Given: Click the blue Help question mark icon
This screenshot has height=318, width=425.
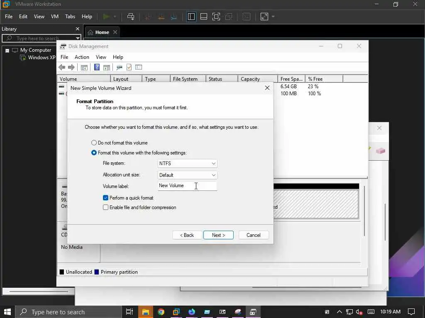Looking at the screenshot, I should click(x=97, y=67).
